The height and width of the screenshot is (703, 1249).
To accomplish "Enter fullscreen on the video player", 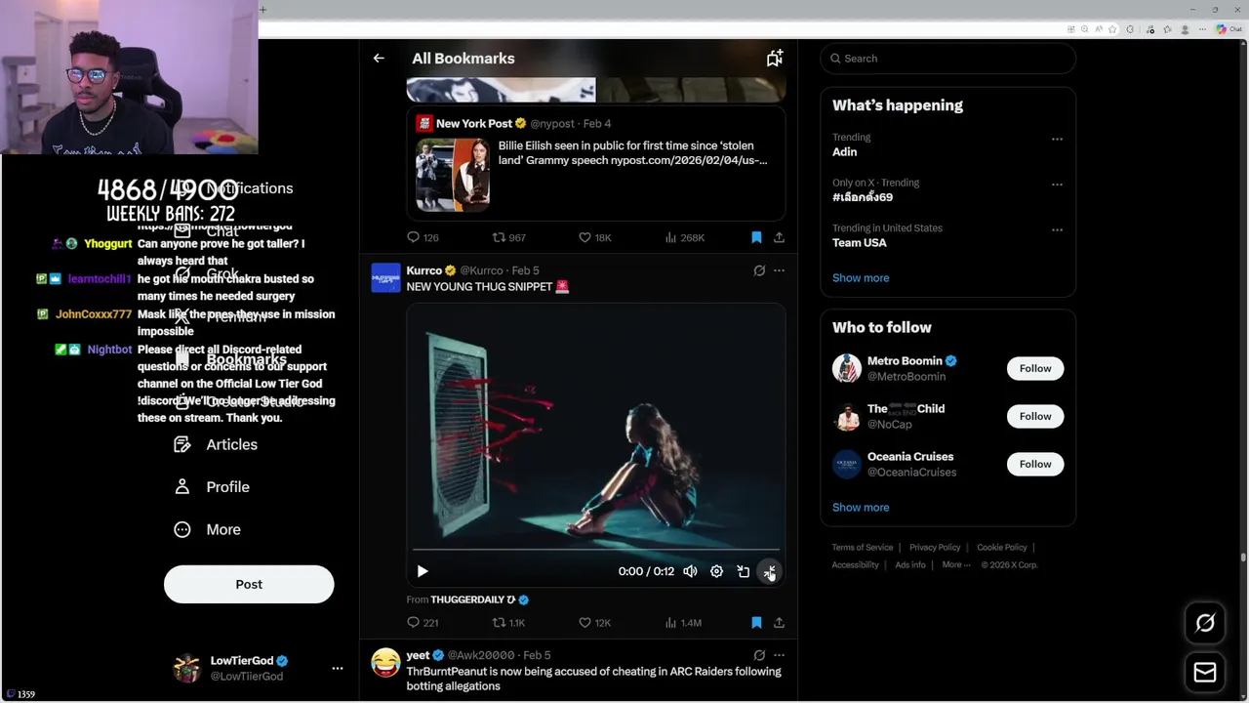I will (769, 571).
